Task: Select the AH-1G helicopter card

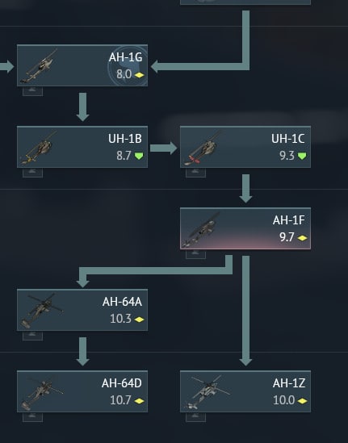Action: [82, 65]
